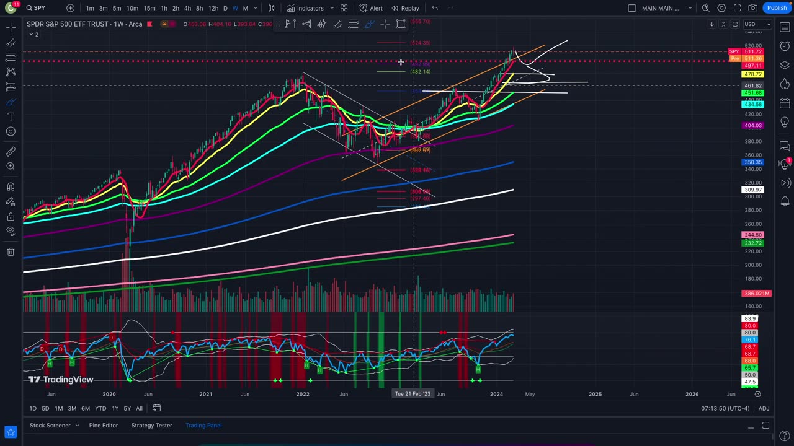
Task: Add a symbol to compare (plus icon)
Action: [70, 8]
